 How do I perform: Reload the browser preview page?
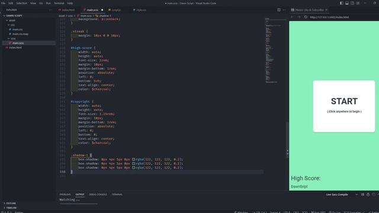306,17
